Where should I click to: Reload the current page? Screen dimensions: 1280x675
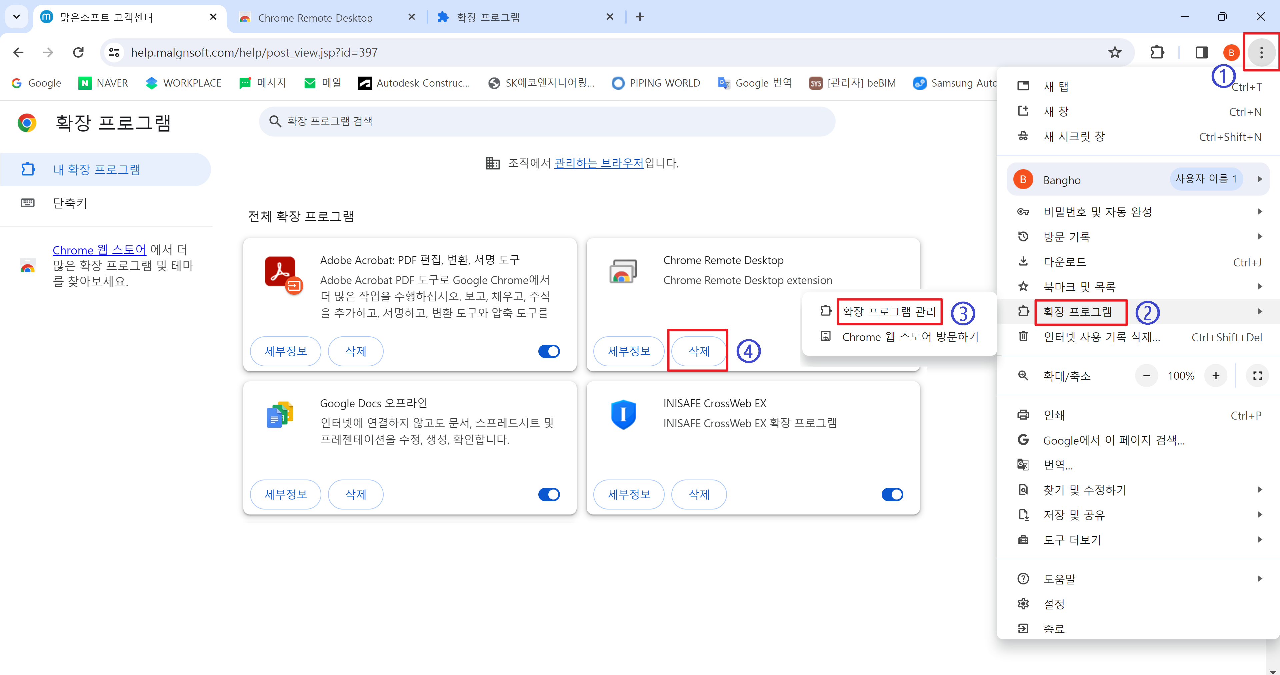click(78, 52)
